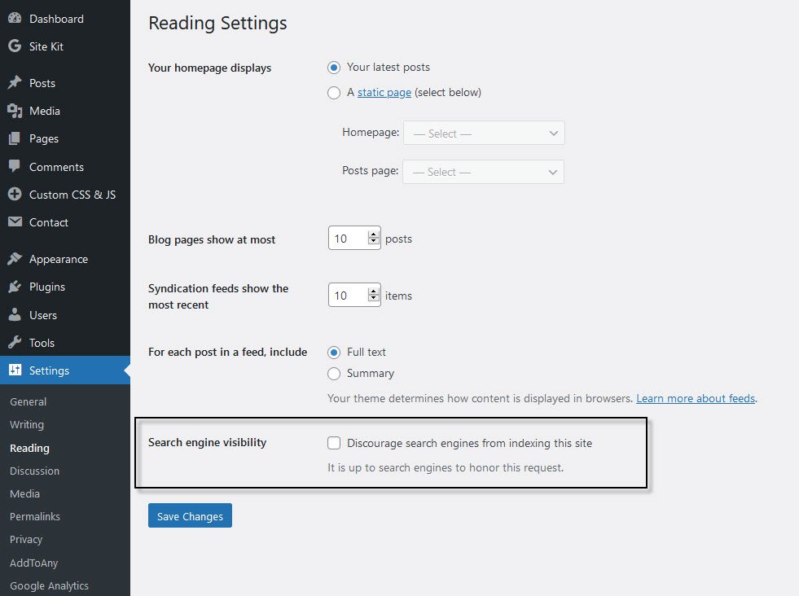The width and height of the screenshot is (799, 596).
Task: Go to Posts menu
Action: click(x=65, y=83)
